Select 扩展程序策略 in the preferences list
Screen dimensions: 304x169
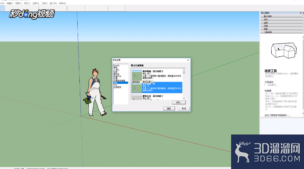point(119,81)
